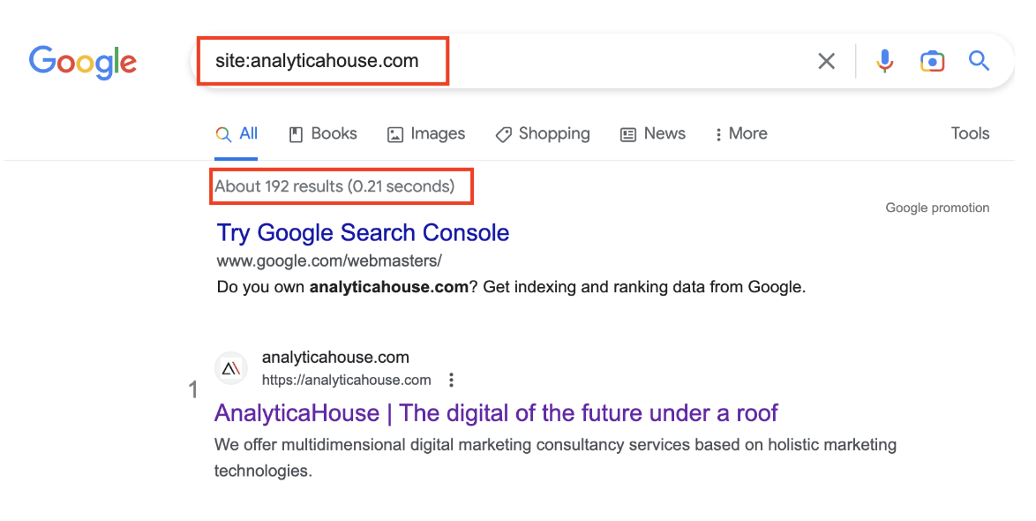Click the AnalyticaHouse favicon in result
The height and width of the screenshot is (521, 1036).
pyautogui.click(x=230, y=368)
